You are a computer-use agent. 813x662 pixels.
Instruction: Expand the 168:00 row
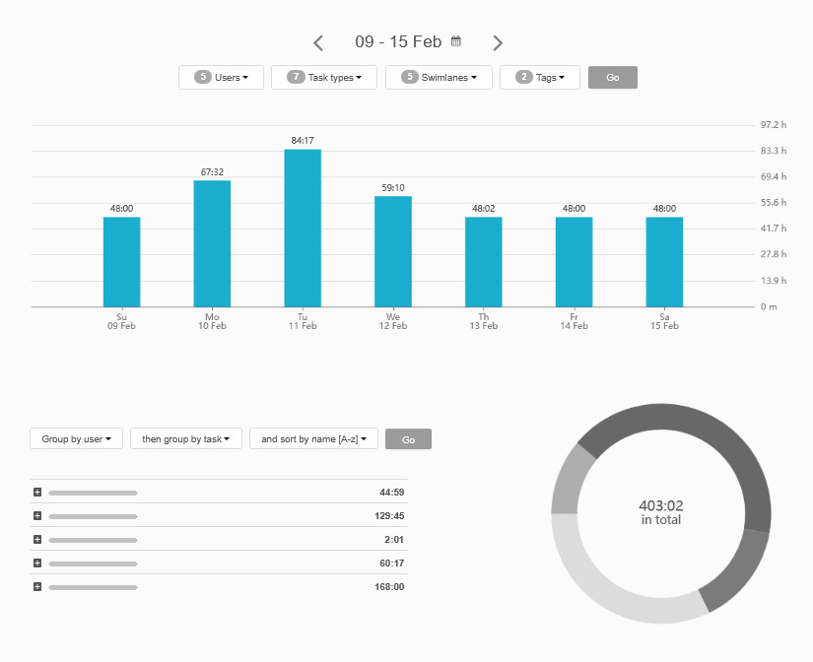click(37, 586)
